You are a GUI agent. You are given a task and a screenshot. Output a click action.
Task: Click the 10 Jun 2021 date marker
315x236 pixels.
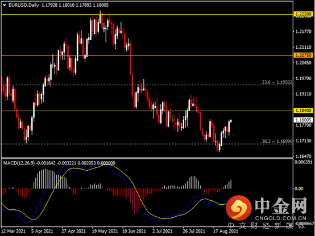coord(134,231)
